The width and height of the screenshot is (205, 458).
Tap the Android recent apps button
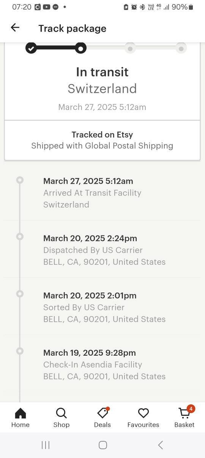[x=46, y=445]
